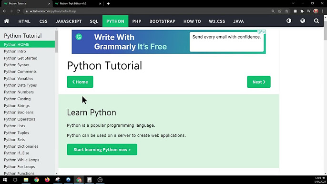
Task: Click Start learning Python now button
Action: (x=102, y=150)
